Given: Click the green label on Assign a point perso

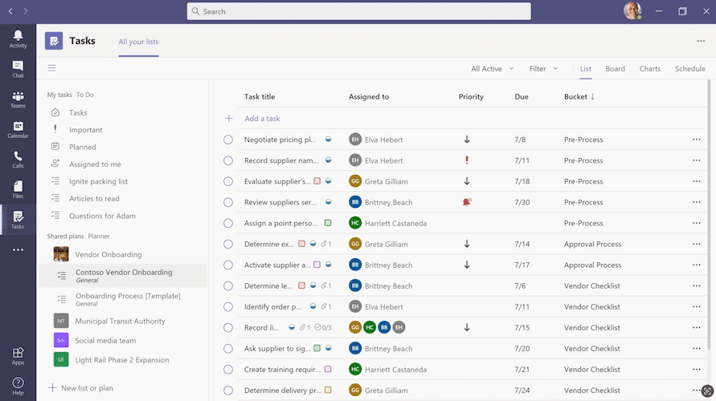Looking at the screenshot, I should click(x=327, y=223).
